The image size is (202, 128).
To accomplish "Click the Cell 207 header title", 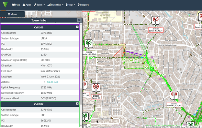I will click(x=39, y=104).
